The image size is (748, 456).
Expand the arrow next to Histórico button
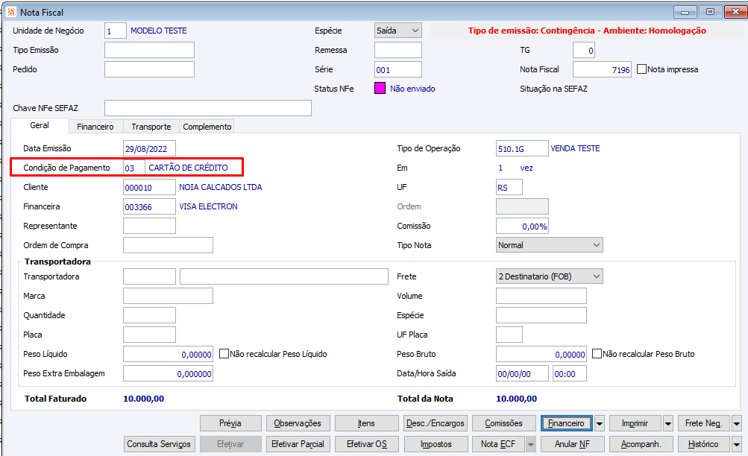pyautogui.click(x=737, y=444)
